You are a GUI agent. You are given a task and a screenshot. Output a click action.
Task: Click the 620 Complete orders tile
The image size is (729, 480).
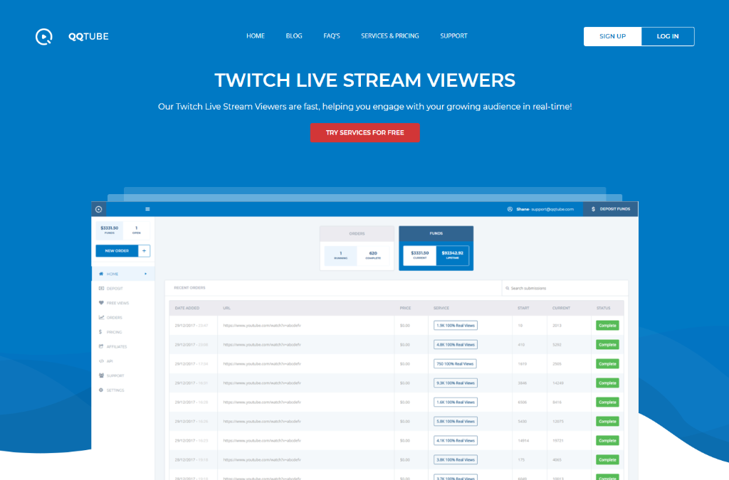(x=373, y=255)
